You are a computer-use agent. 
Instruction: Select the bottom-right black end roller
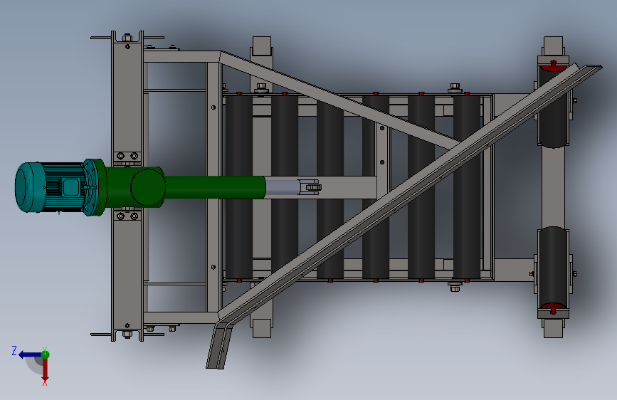pyautogui.click(x=553, y=268)
